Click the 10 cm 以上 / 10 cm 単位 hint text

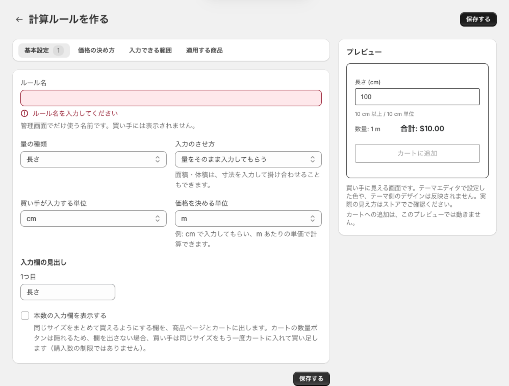coord(384,114)
